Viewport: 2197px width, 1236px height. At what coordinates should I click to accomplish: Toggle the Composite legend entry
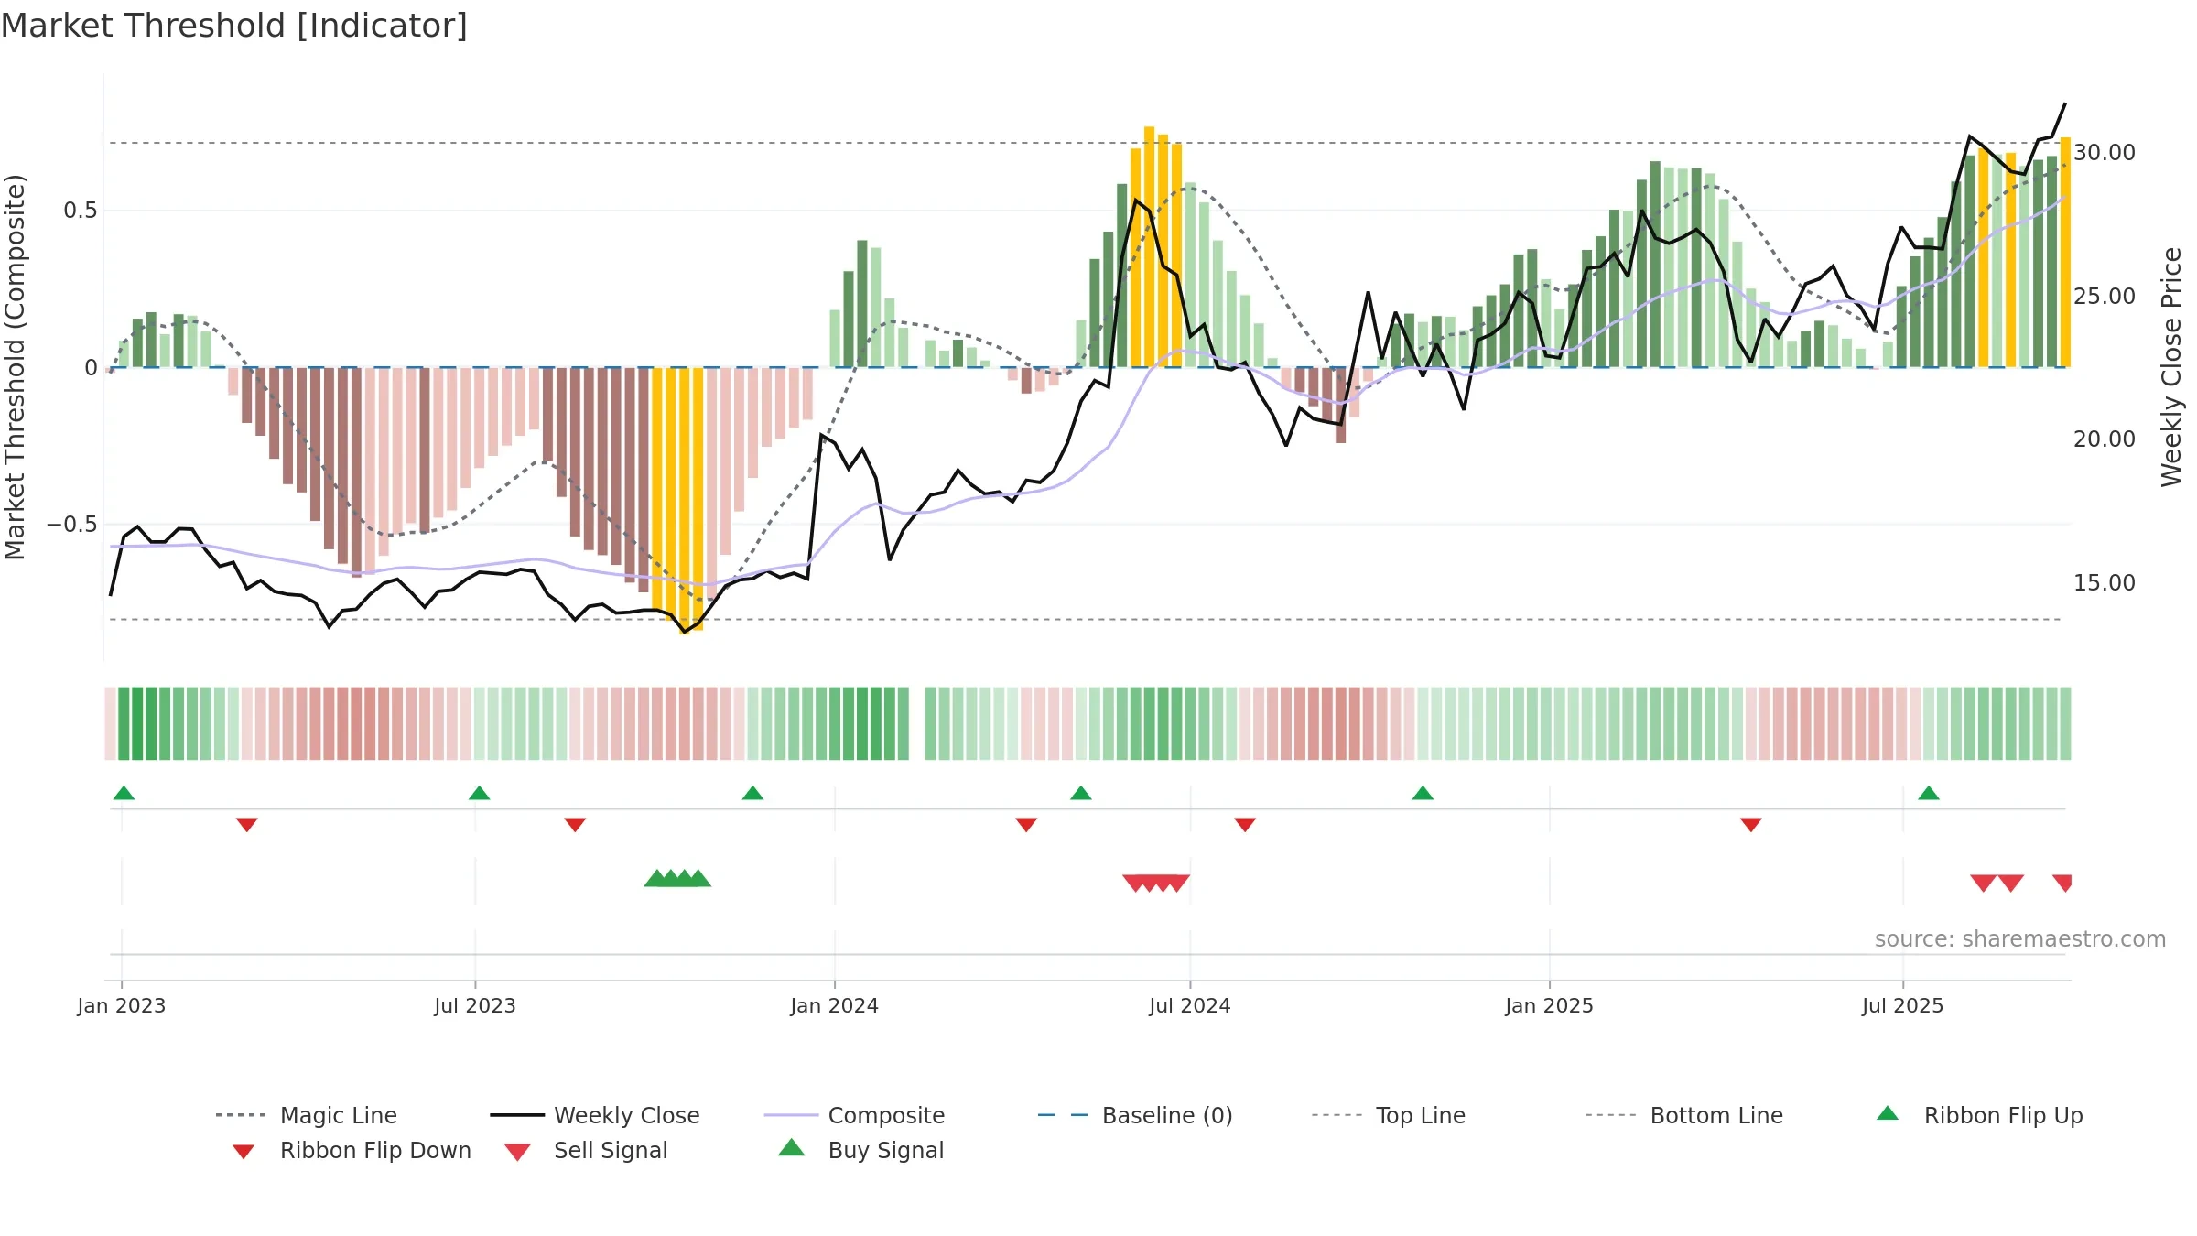point(854,1115)
